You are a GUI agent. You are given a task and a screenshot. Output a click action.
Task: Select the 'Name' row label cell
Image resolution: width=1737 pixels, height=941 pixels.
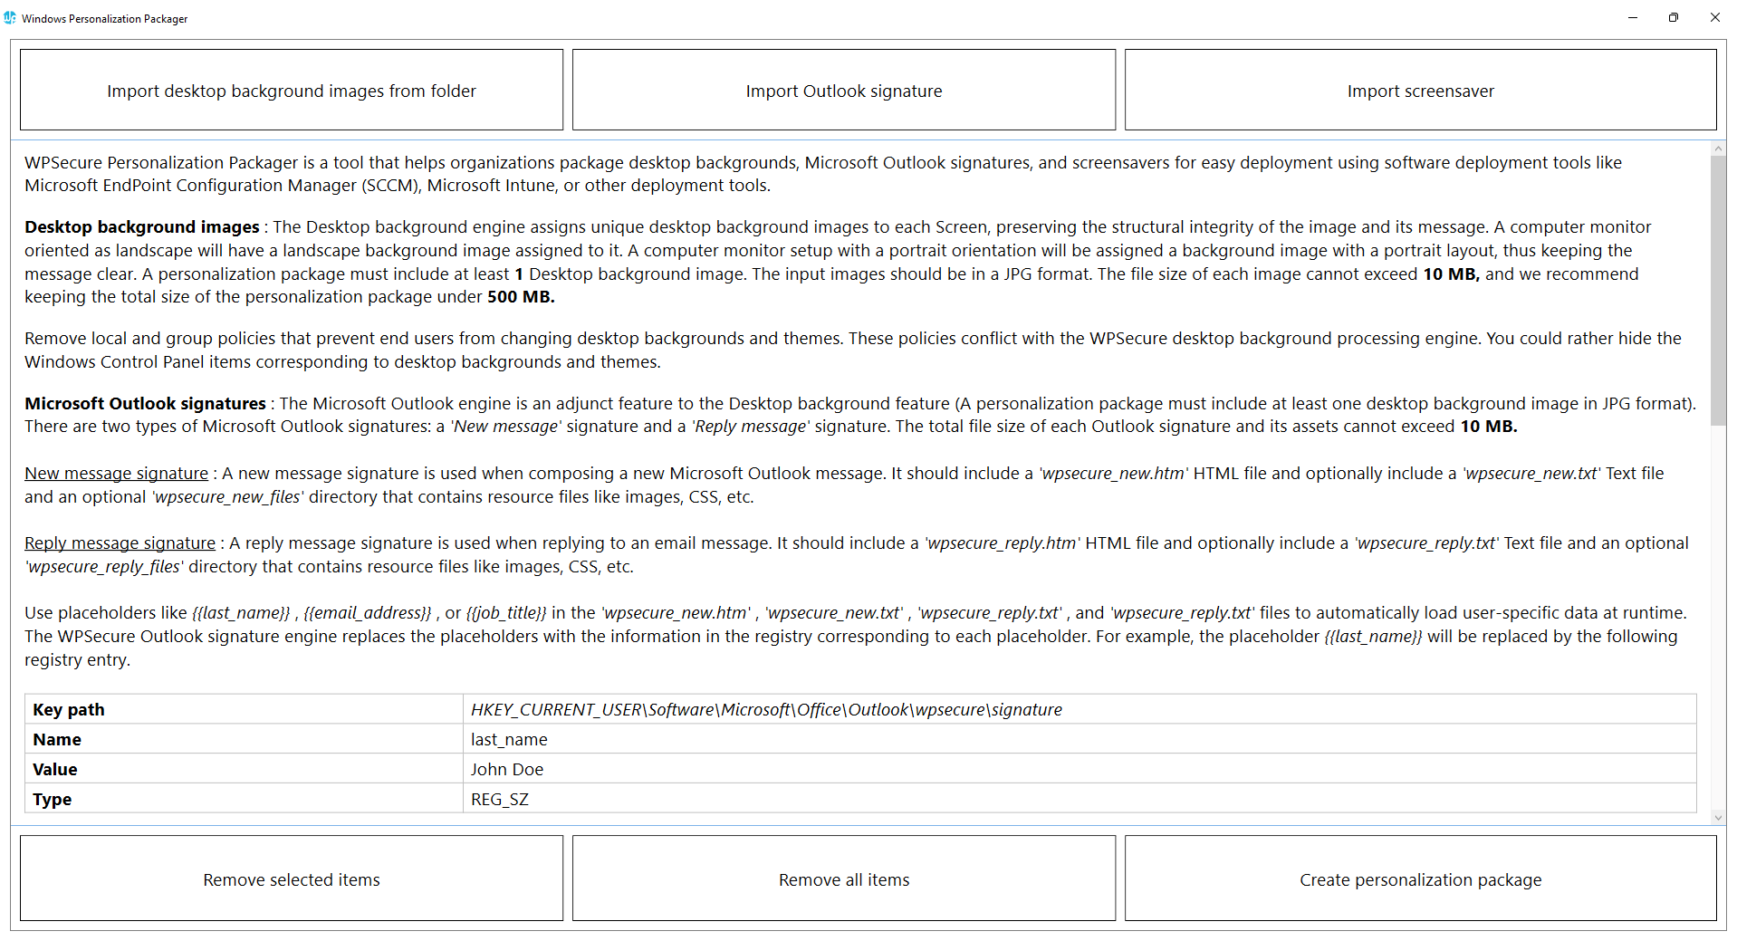click(244, 739)
